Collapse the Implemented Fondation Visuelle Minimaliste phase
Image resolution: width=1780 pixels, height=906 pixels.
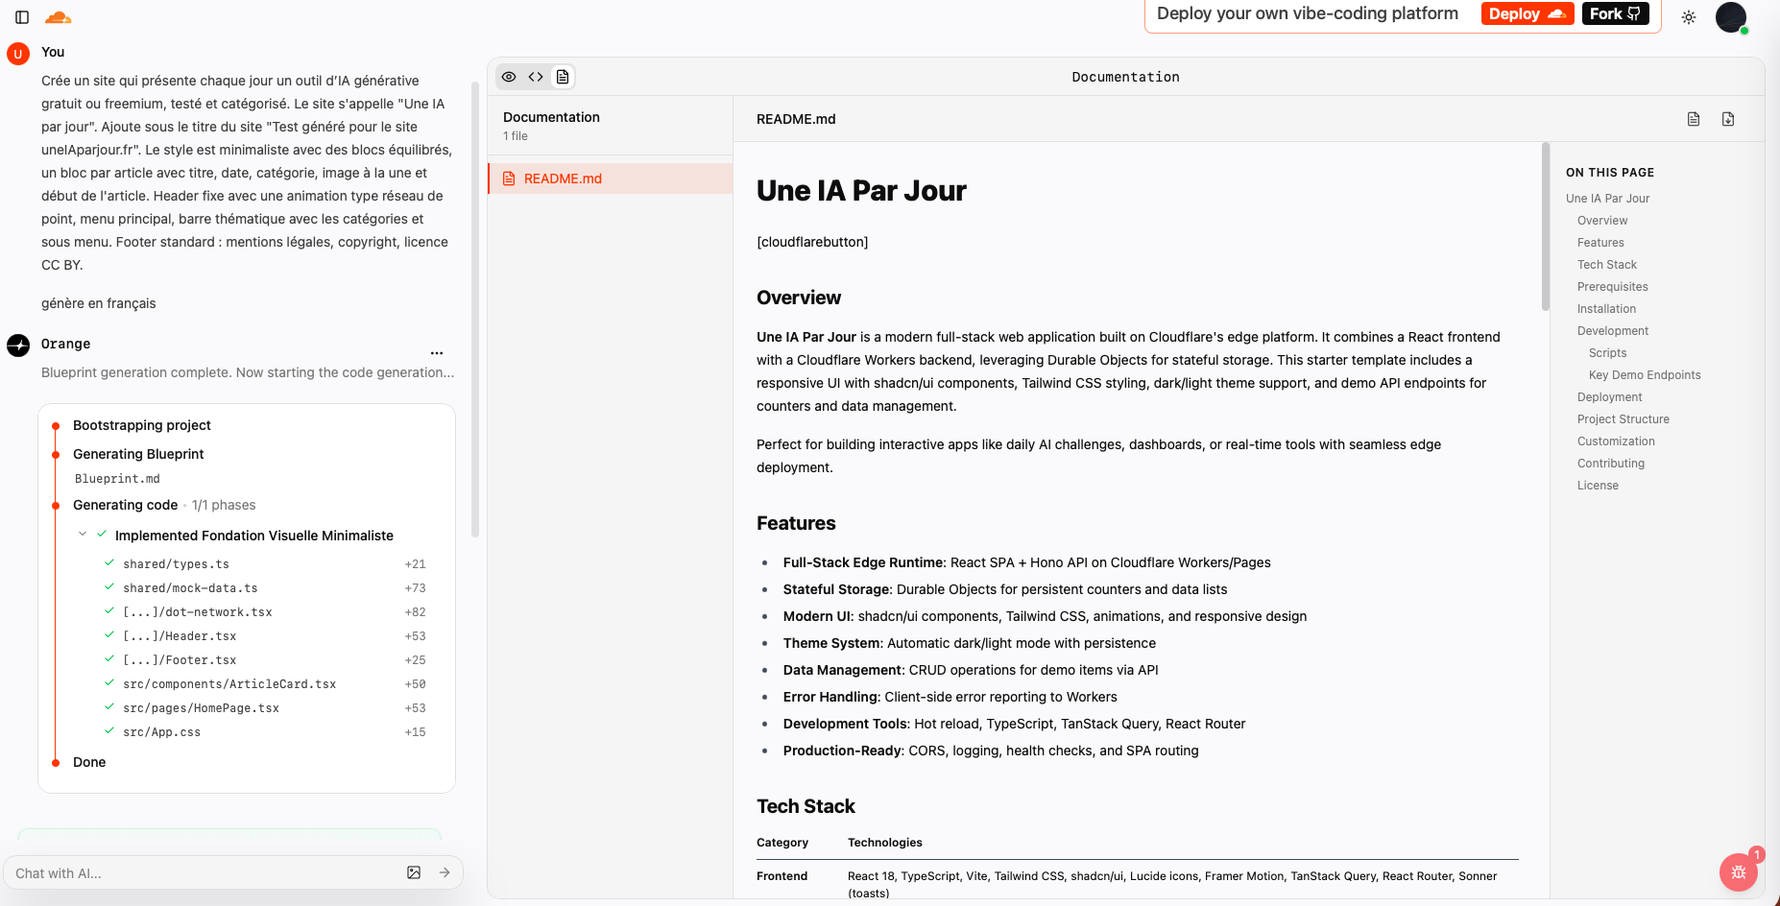click(83, 535)
